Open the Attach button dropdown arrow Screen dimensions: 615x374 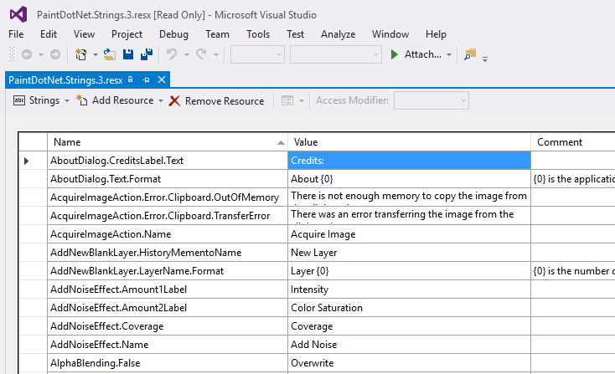click(x=449, y=55)
